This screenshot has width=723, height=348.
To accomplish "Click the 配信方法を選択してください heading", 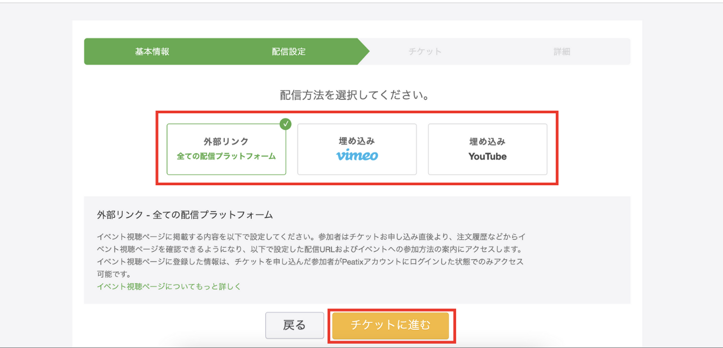I will [355, 96].
